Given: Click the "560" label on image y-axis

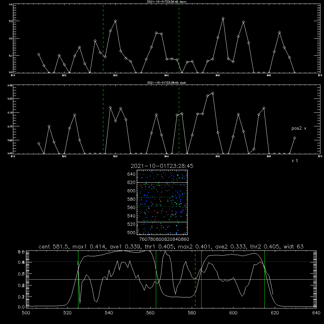Looking at the screenshot, I should pyautogui.click(x=132, y=207).
